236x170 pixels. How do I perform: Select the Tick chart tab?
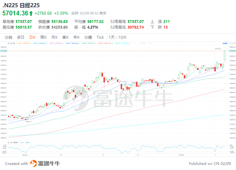(x=100, y=37)
